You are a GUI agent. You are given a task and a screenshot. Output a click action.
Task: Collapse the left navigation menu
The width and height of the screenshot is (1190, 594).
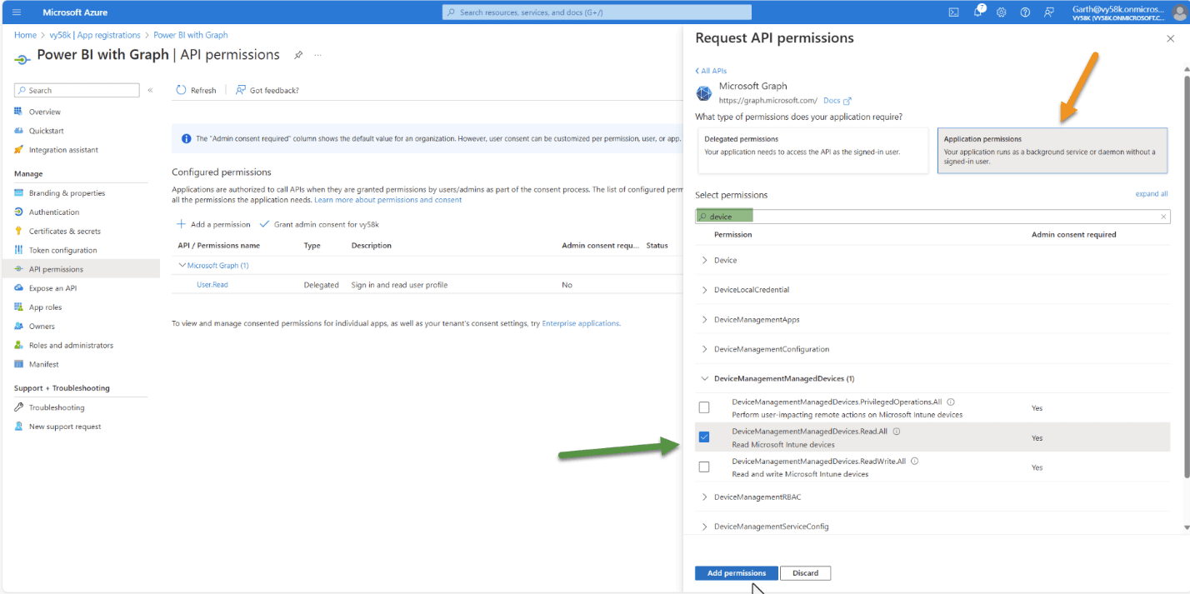click(151, 90)
